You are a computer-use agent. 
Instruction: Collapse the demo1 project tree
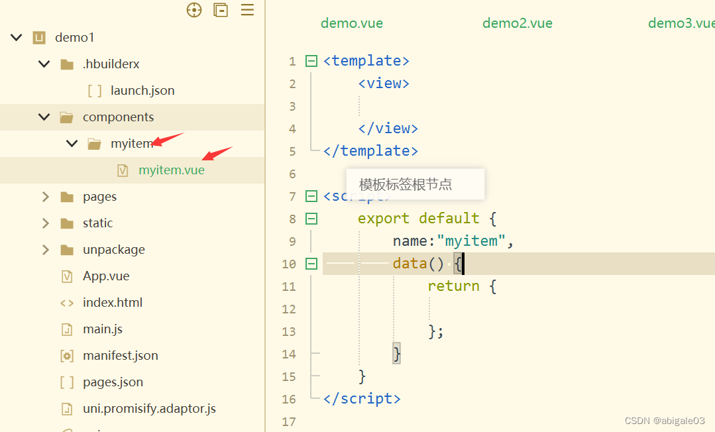[17, 37]
